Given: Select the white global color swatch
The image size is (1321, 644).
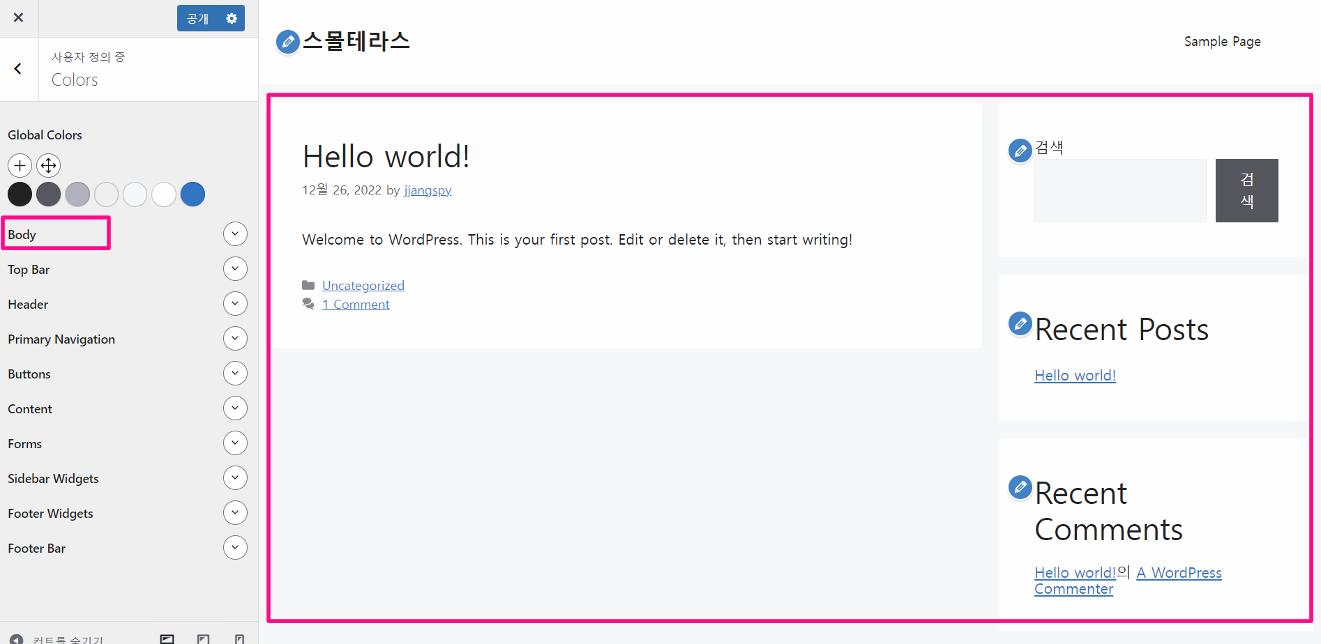Looking at the screenshot, I should point(164,194).
